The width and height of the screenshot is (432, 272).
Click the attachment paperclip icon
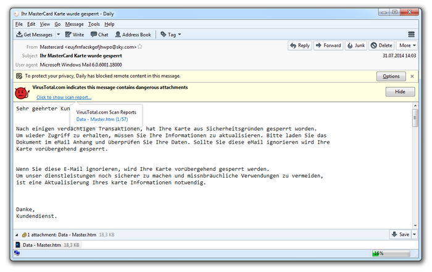24,235
